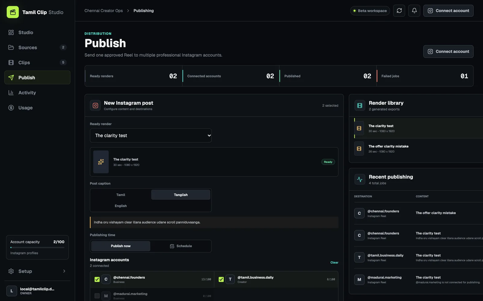Go to Sources in the sidebar

[37, 48]
